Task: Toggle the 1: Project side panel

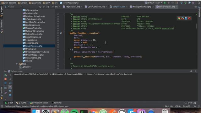Action: tap(2, 11)
